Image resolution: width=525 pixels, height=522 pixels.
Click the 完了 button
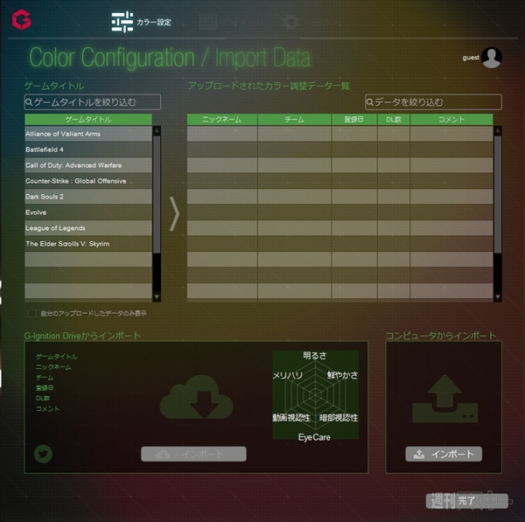pyautogui.click(x=466, y=501)
